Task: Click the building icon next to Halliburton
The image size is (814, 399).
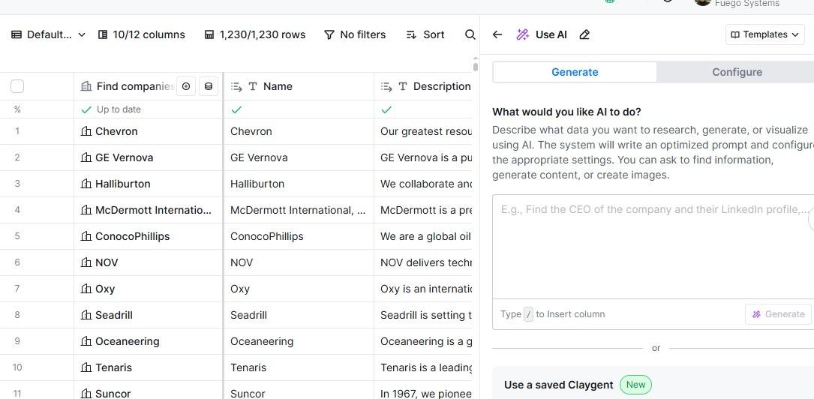Action: (86, 184)
